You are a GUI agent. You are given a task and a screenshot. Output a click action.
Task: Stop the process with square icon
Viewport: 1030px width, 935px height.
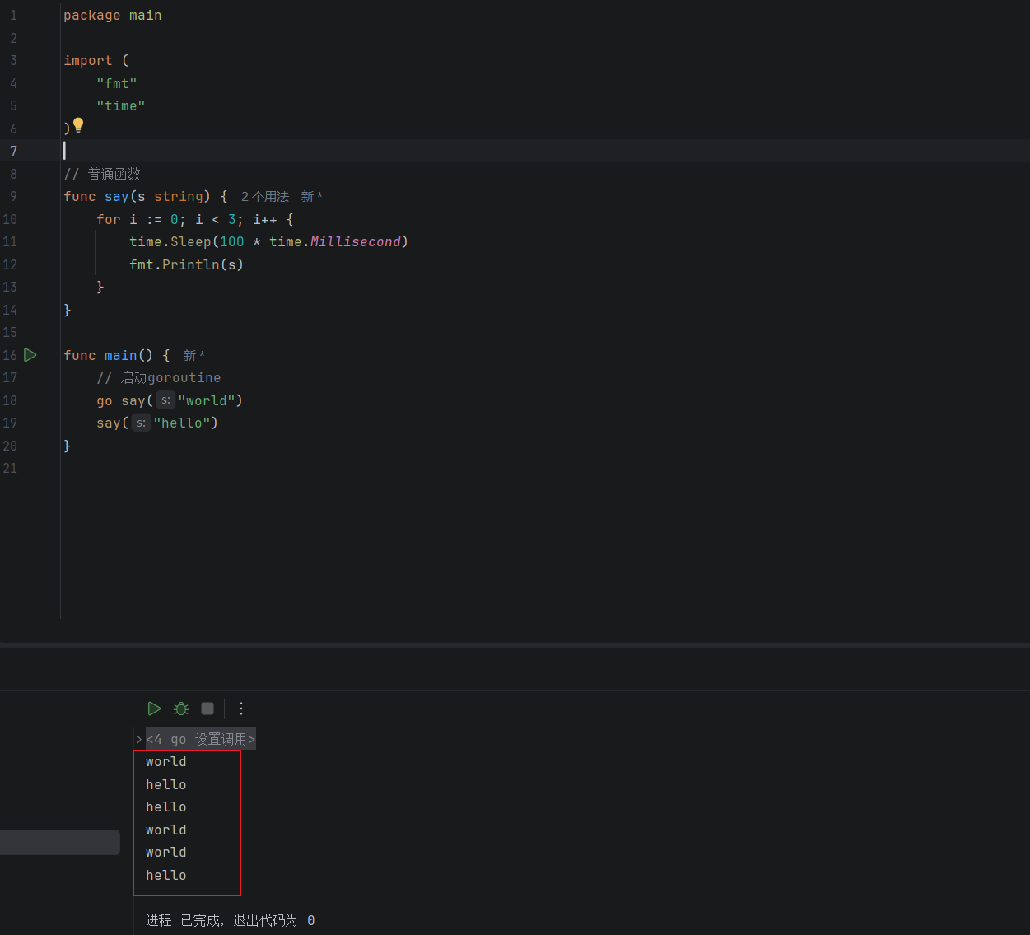point(207,708)
